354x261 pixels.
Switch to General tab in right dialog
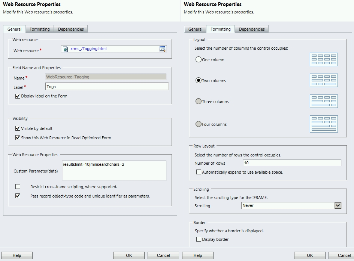tap(195, 29)
